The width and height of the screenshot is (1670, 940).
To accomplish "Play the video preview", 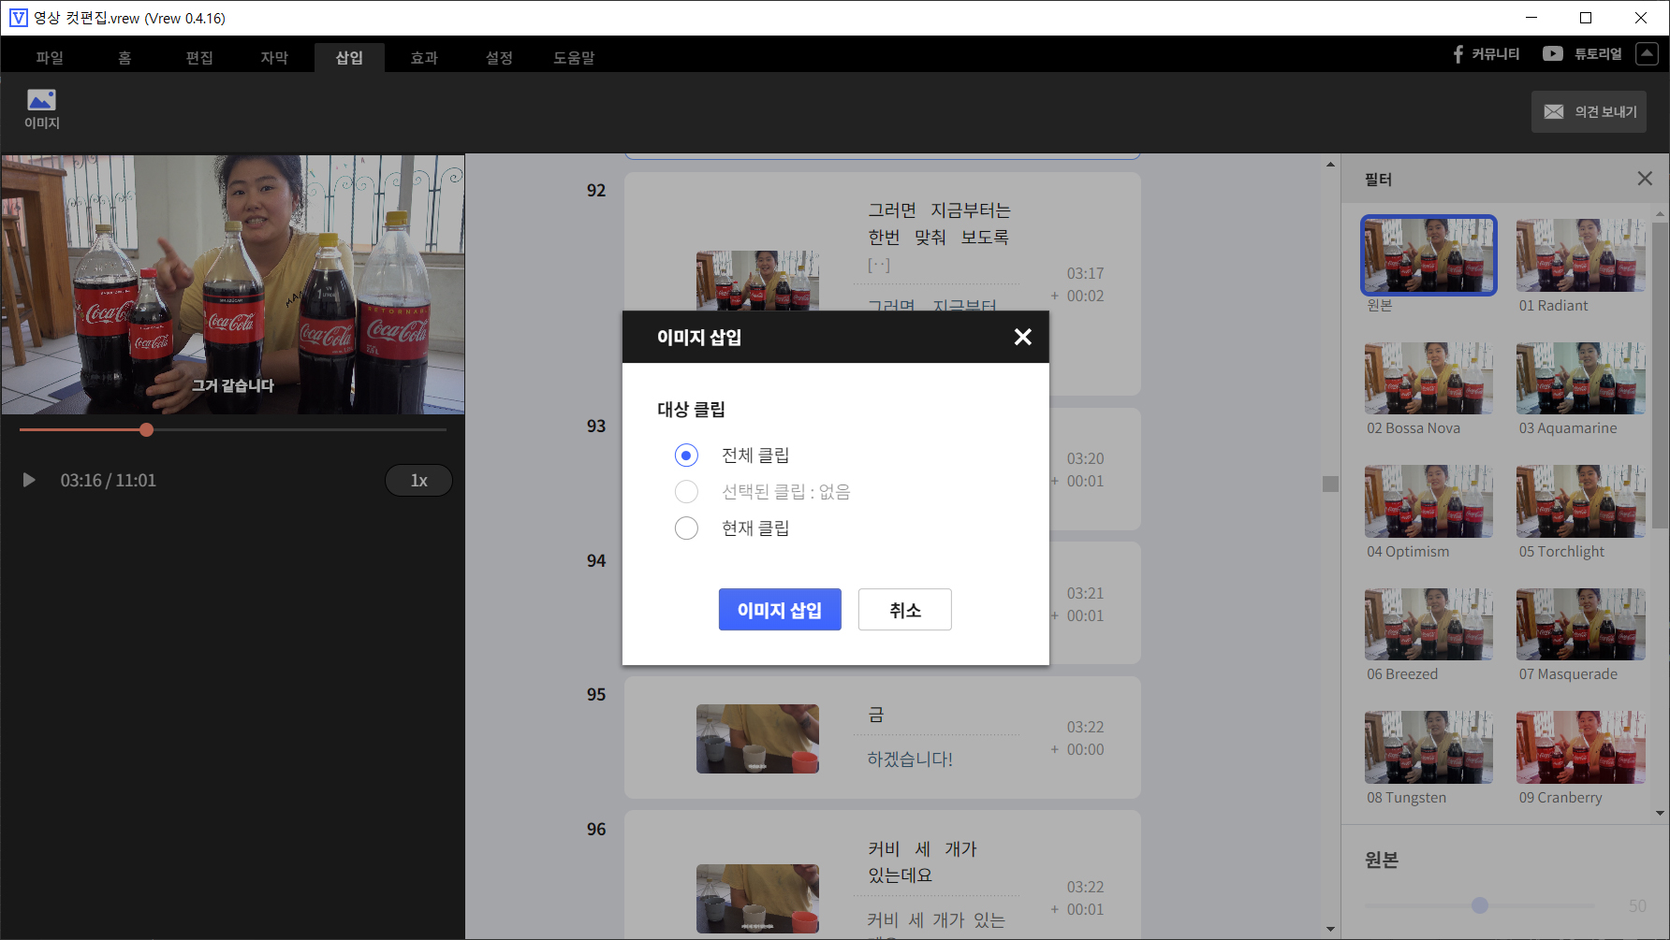I will coord(29,480).
